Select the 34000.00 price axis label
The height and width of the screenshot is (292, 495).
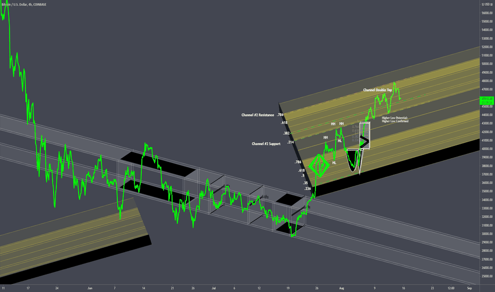coord(488,200)
